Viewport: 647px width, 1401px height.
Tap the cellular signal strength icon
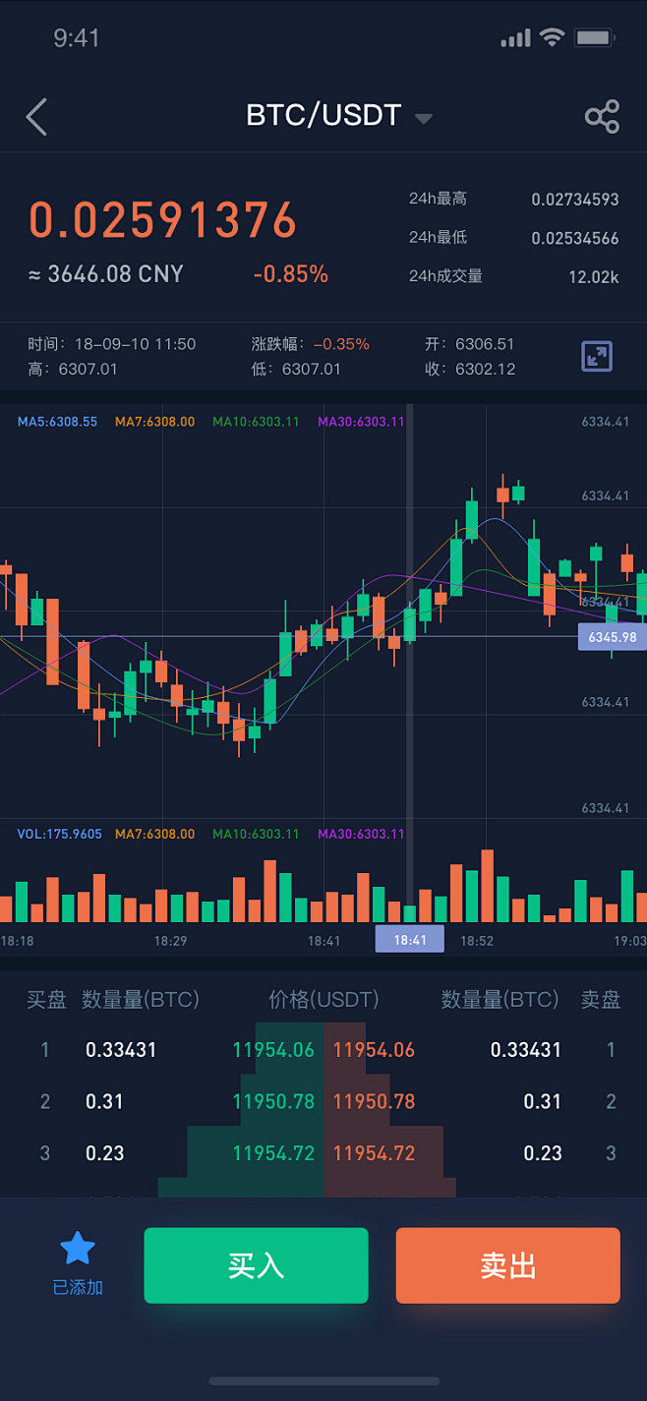515,39
